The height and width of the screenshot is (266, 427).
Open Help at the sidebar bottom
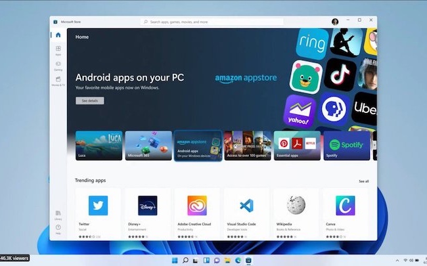point(58,229)
